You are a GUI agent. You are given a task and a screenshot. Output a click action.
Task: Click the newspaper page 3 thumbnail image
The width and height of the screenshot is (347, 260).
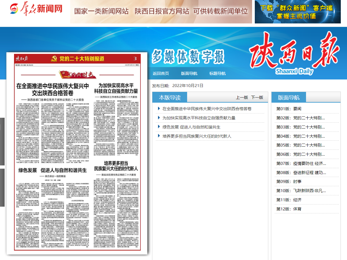point(77,154)
